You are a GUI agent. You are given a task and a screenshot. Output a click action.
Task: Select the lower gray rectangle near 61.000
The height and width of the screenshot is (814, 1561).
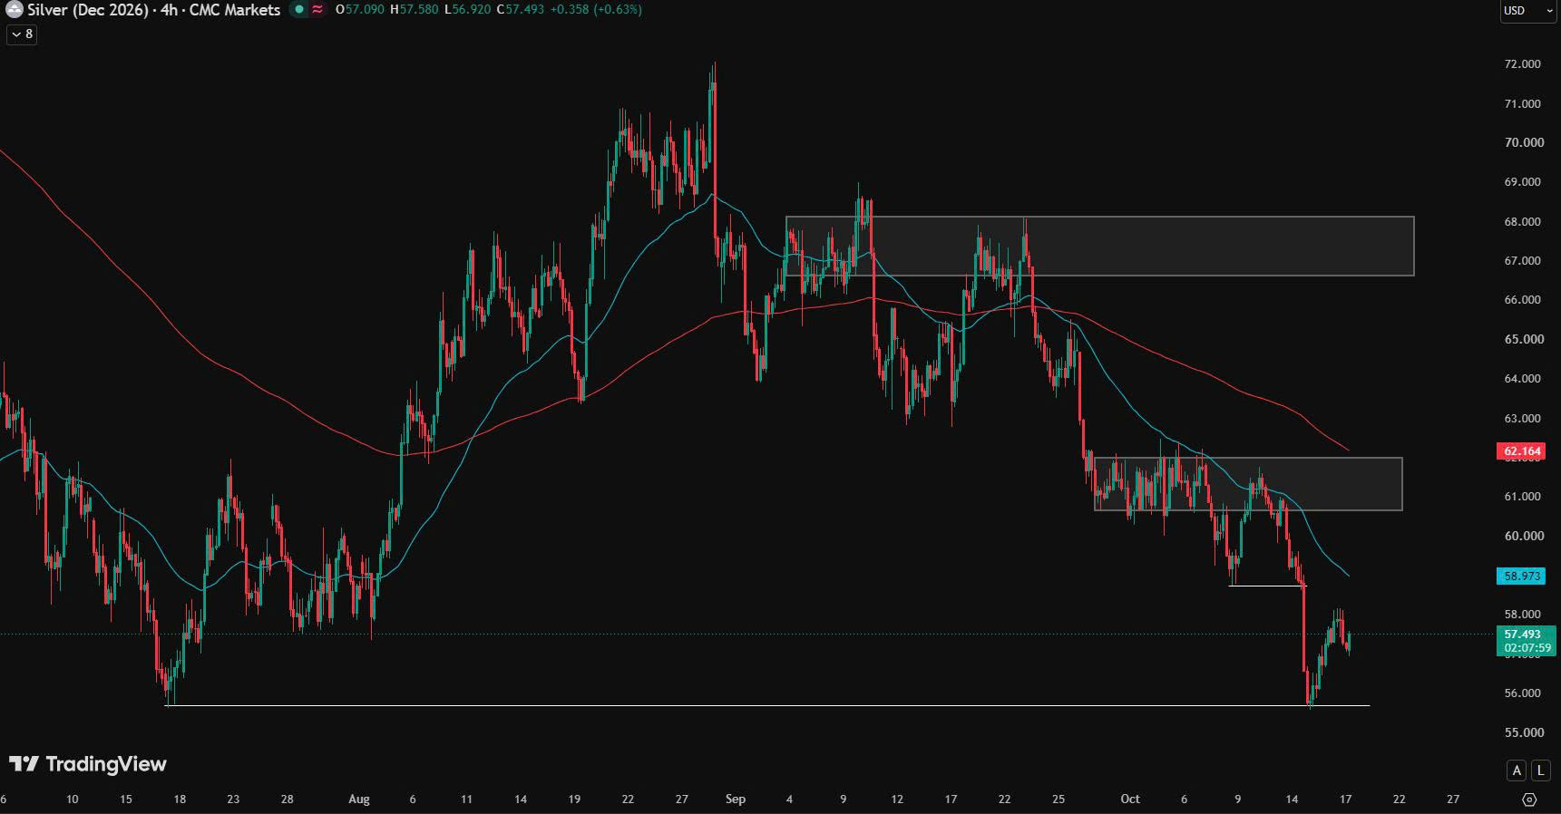click(1248, 484)
